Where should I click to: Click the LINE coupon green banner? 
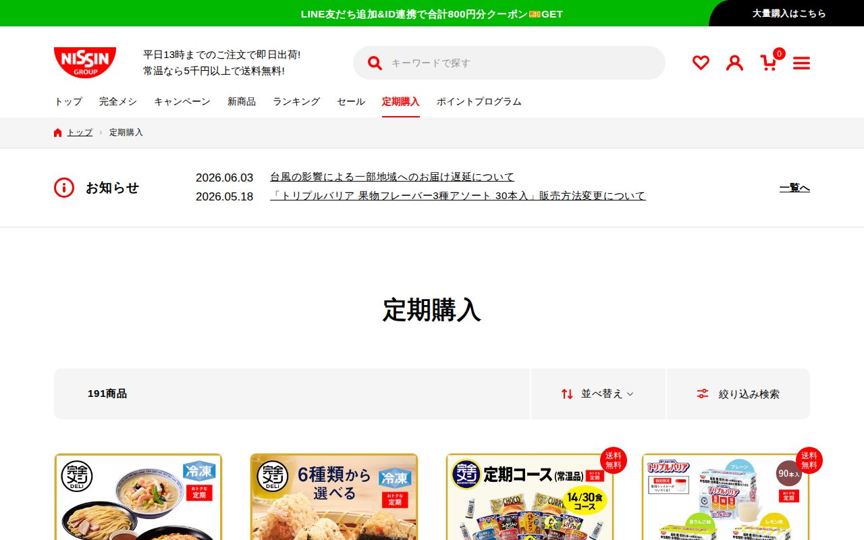(x=432, y=13)
